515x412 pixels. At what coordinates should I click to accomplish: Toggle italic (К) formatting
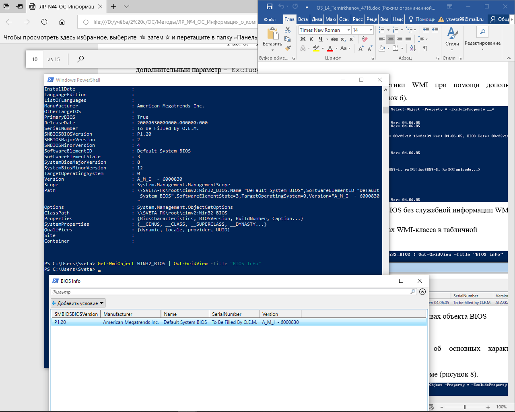point(311,39)
